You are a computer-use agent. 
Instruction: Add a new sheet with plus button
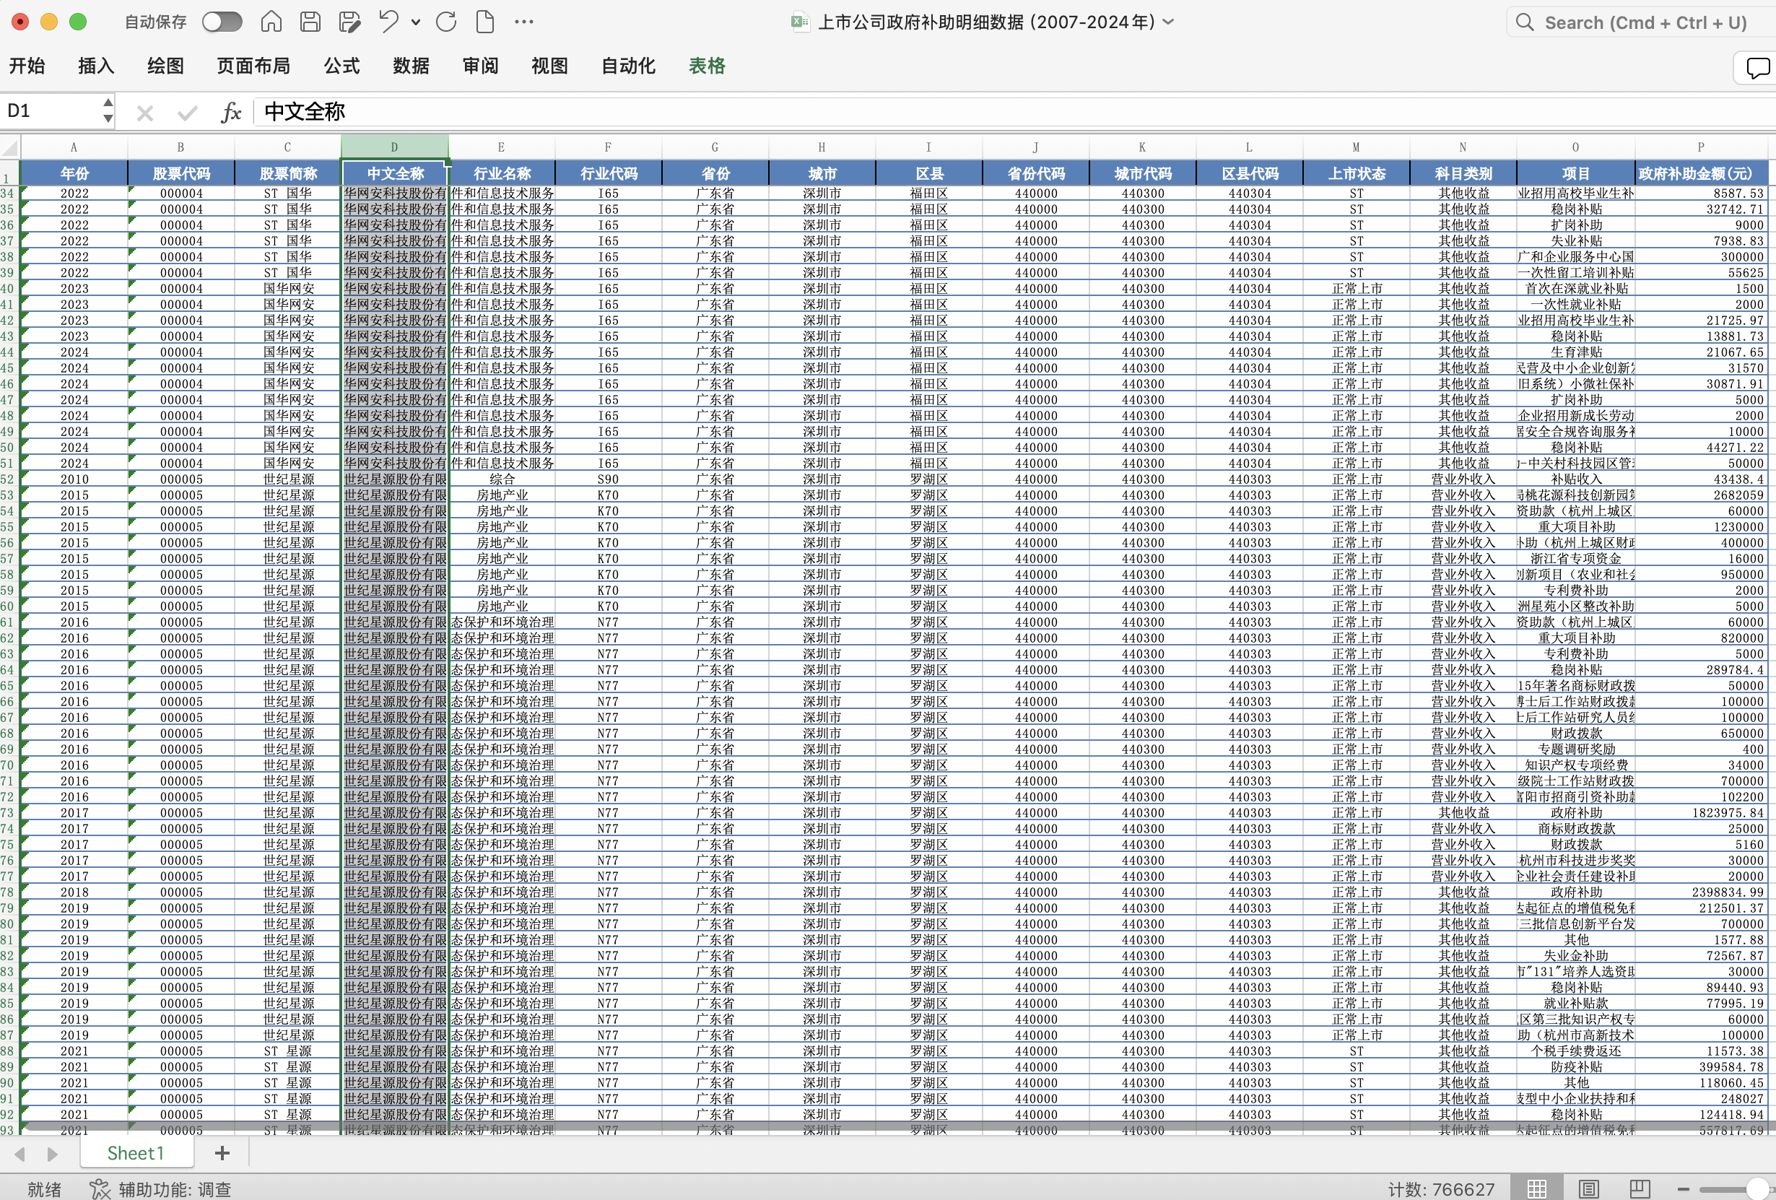(x=222, y=1152)
